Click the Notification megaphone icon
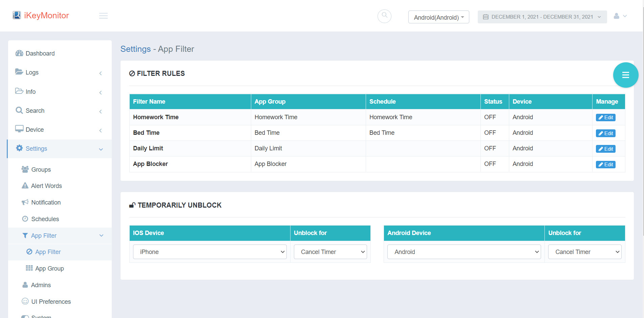 point(24,202)
